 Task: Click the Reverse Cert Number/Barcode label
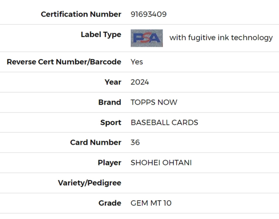click(64, 62)
